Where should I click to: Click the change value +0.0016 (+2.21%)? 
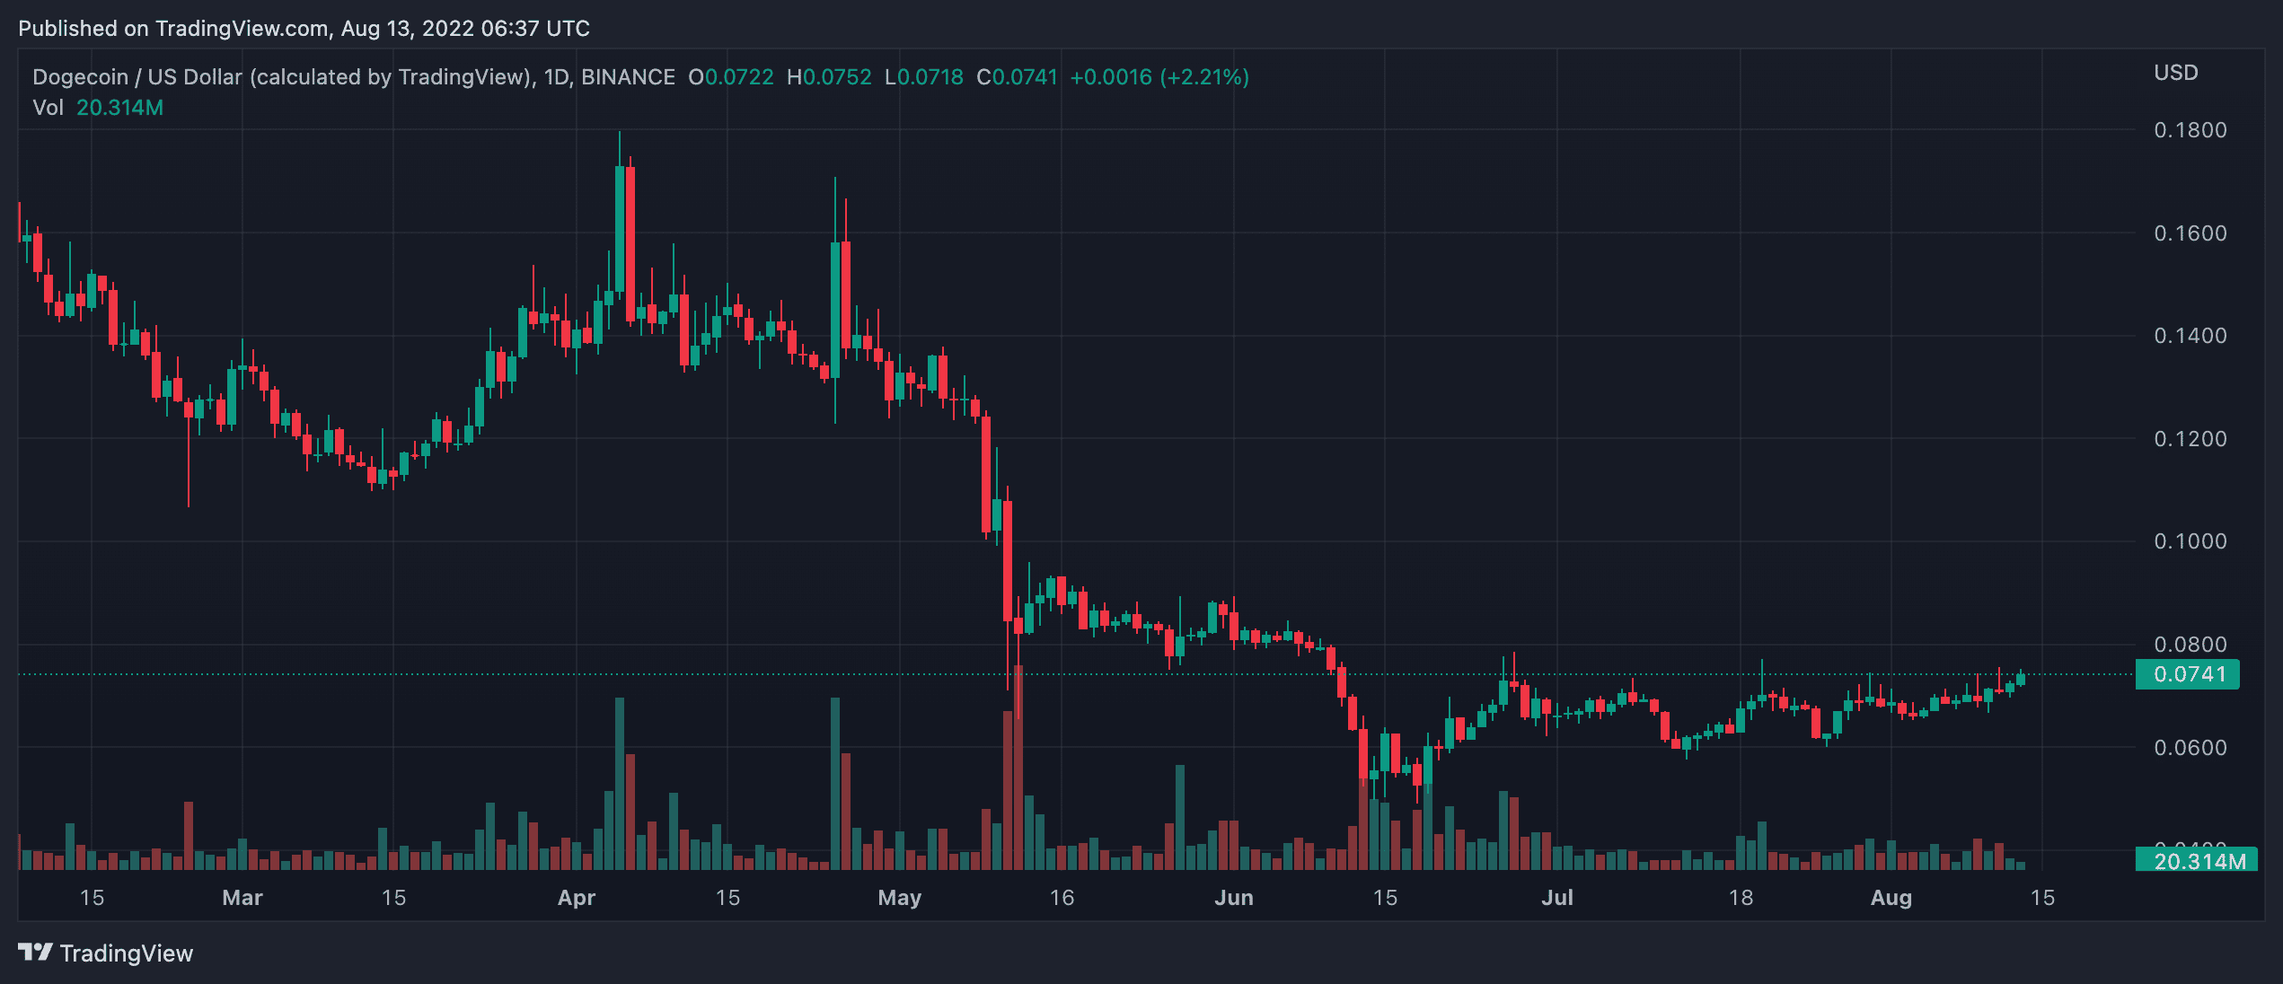[1159, 77]
